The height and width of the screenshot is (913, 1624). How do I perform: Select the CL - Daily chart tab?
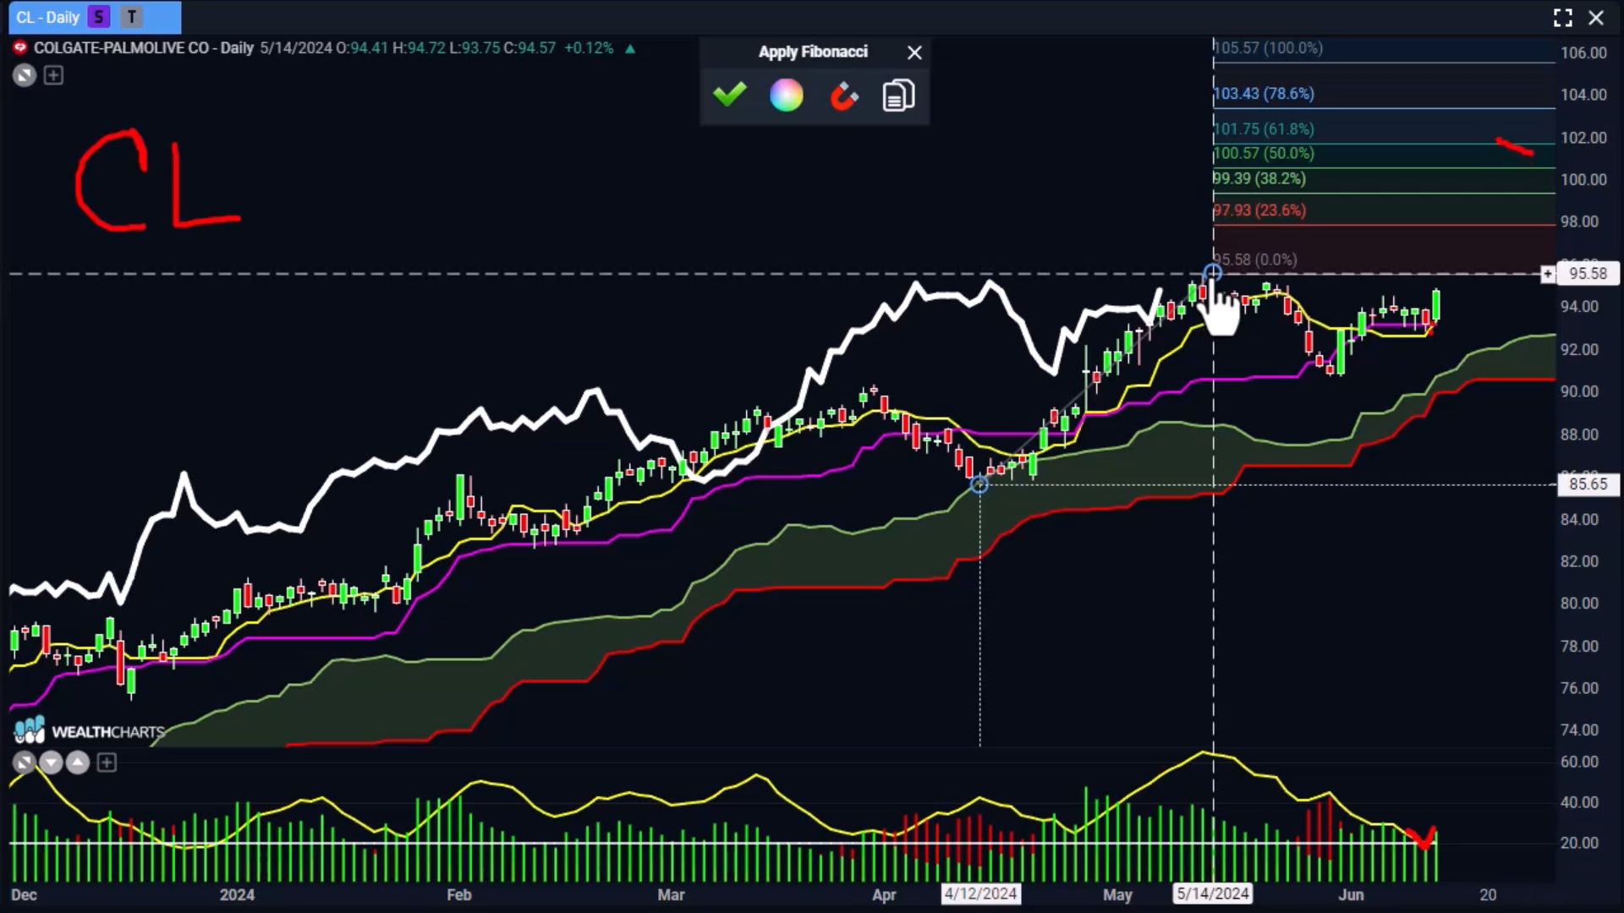click(47, 17)
